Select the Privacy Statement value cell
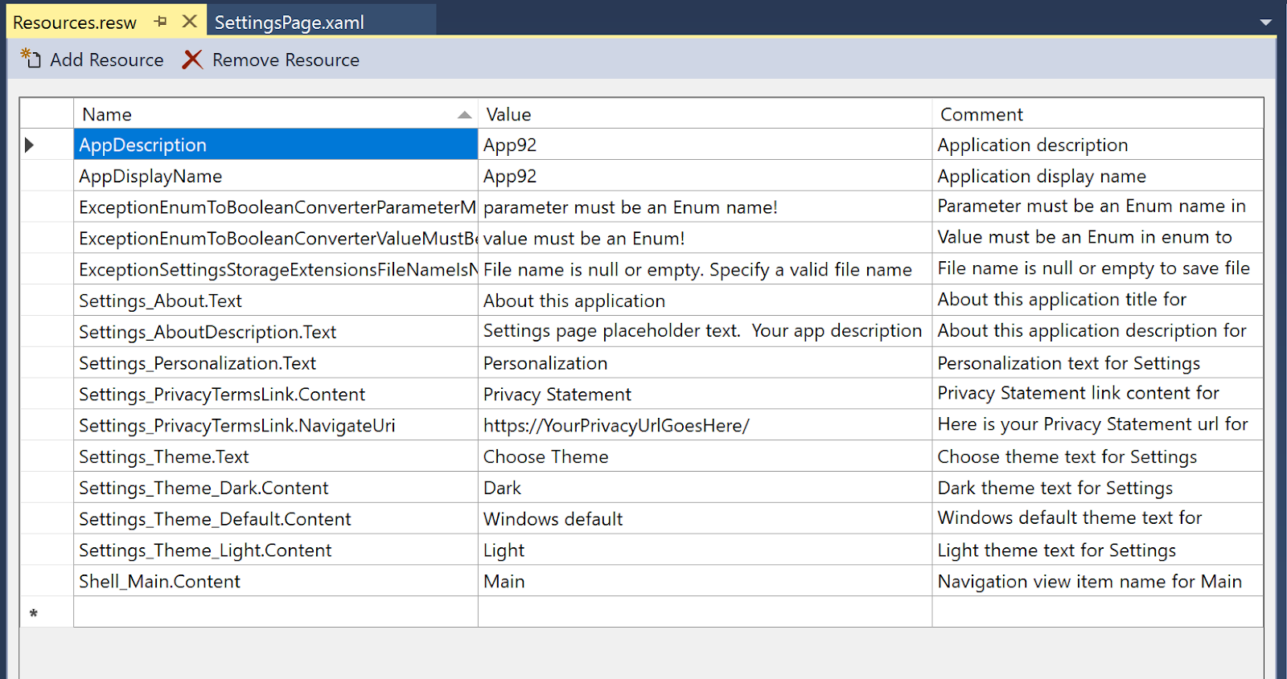The height and width of the screenshot is (679, 1287). (x=705, y=394)
